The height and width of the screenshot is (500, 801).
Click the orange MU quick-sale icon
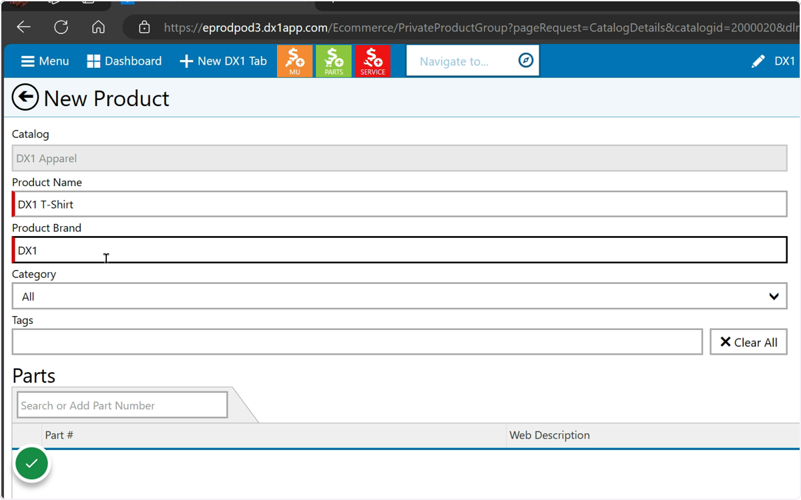point(295,61)
